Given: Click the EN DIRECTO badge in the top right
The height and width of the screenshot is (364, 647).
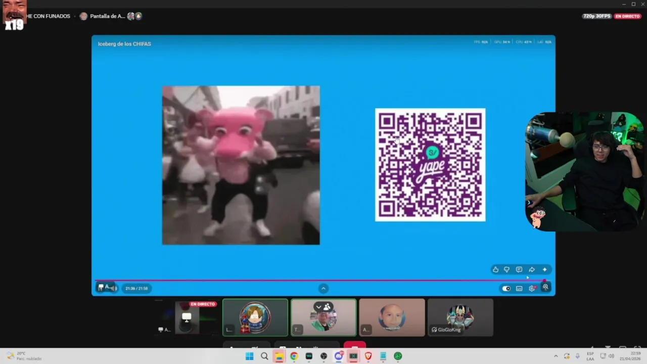Looking at the screenshot, I should (627, 16).
